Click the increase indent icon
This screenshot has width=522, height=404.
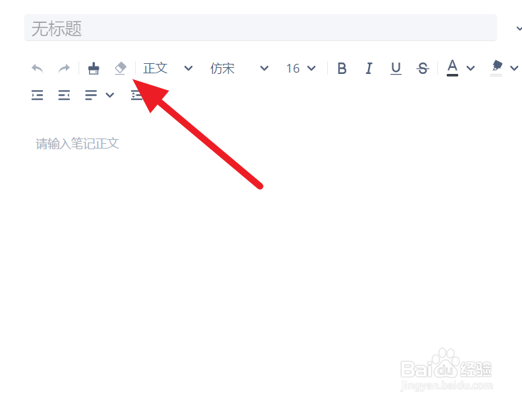click(38, 95)
